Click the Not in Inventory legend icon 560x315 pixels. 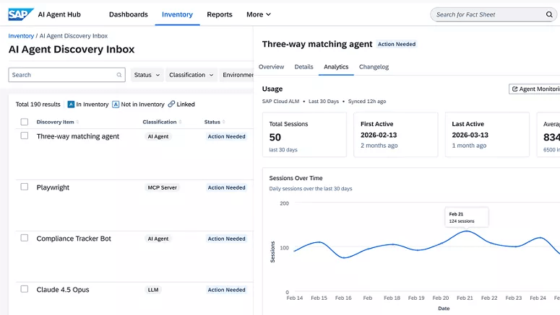(116, 105)
